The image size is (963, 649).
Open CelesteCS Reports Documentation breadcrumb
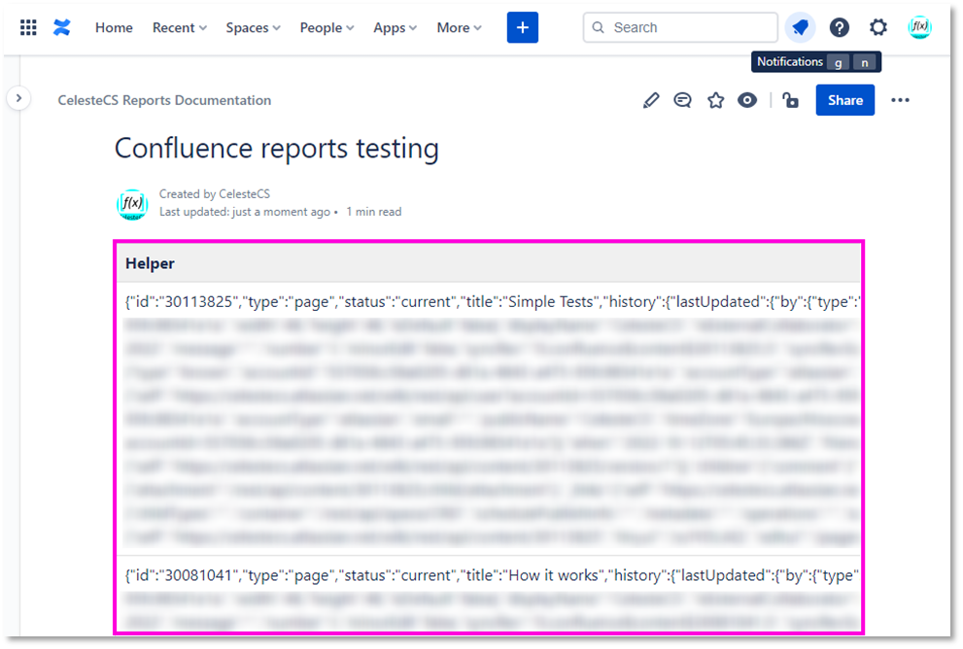[x=164, y=100]
